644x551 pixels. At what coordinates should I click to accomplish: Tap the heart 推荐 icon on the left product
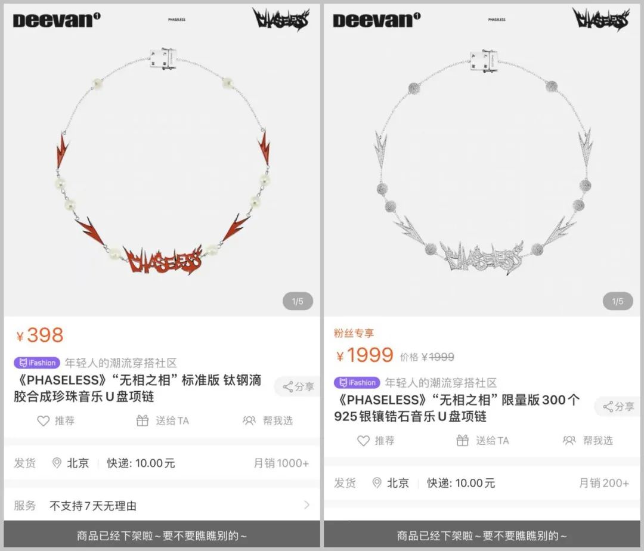pyautogui.click(x=43, y=421)
